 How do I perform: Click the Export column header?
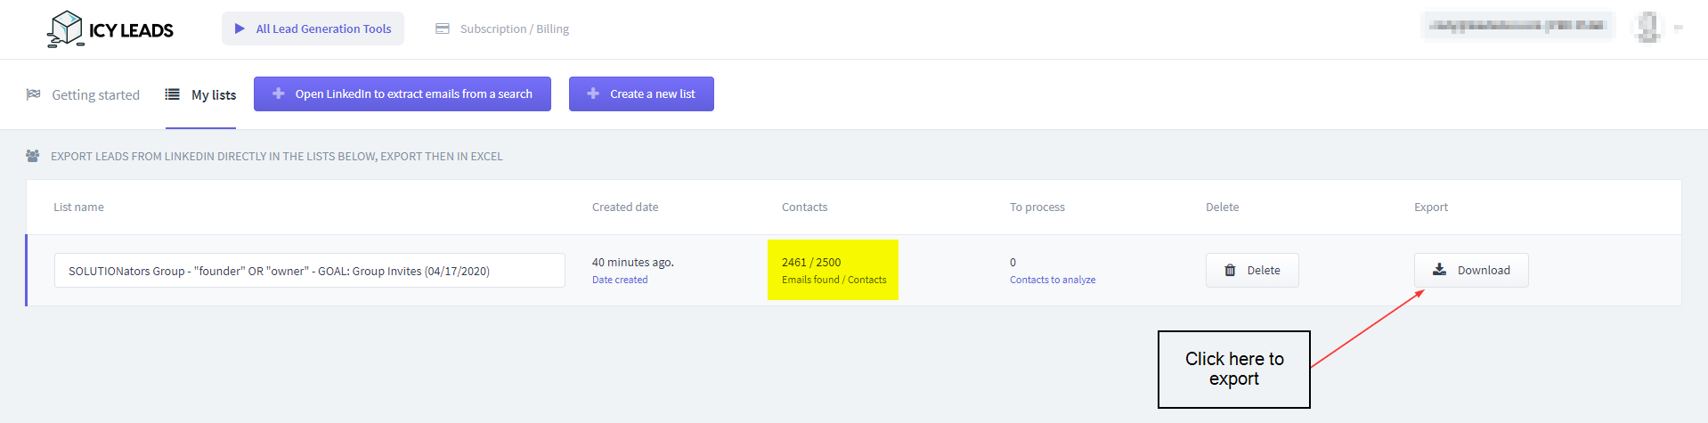click(1431, 207)
